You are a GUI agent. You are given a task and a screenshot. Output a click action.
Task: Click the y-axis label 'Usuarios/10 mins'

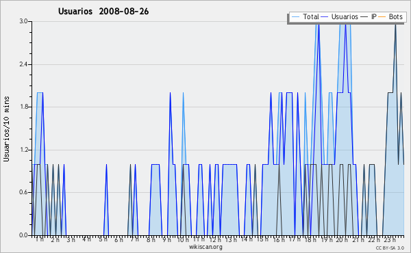[x=6, y=129]
